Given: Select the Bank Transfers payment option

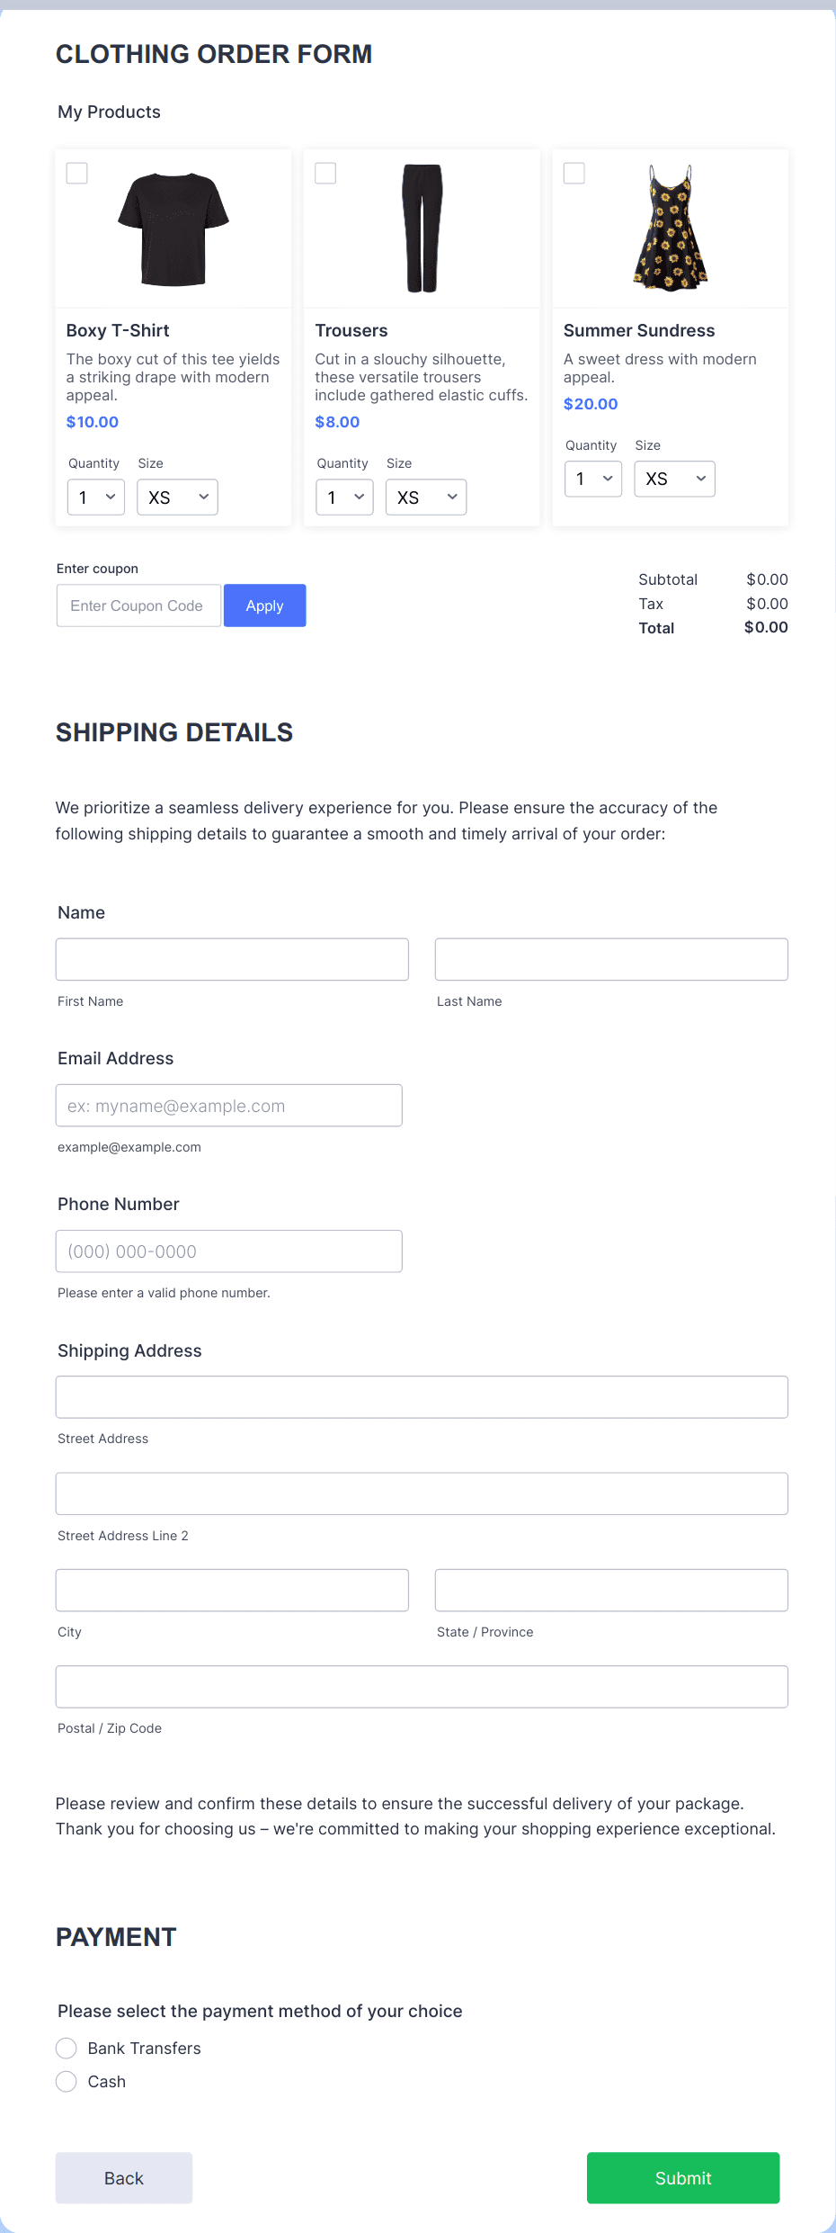Looking at the screenshot, I should 66,2049.
